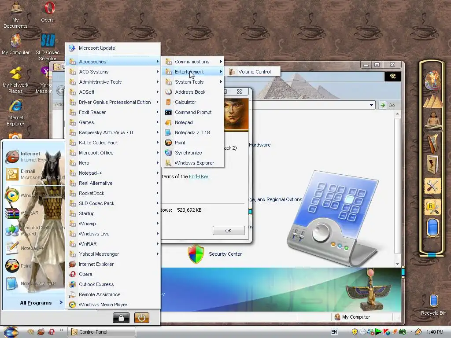Click the Security Center shield icon
Viewport: 451px width, 338px height.
196,254
